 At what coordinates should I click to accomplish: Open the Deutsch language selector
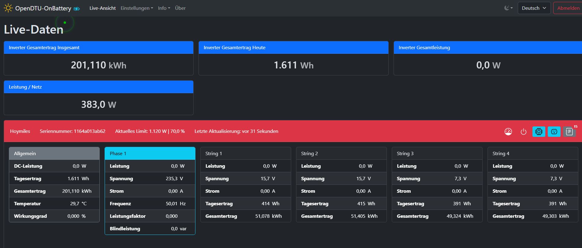coord(534,8)
